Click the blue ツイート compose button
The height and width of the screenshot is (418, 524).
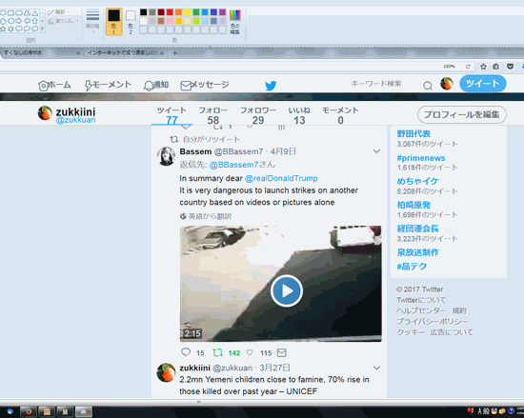coord(483,84)
